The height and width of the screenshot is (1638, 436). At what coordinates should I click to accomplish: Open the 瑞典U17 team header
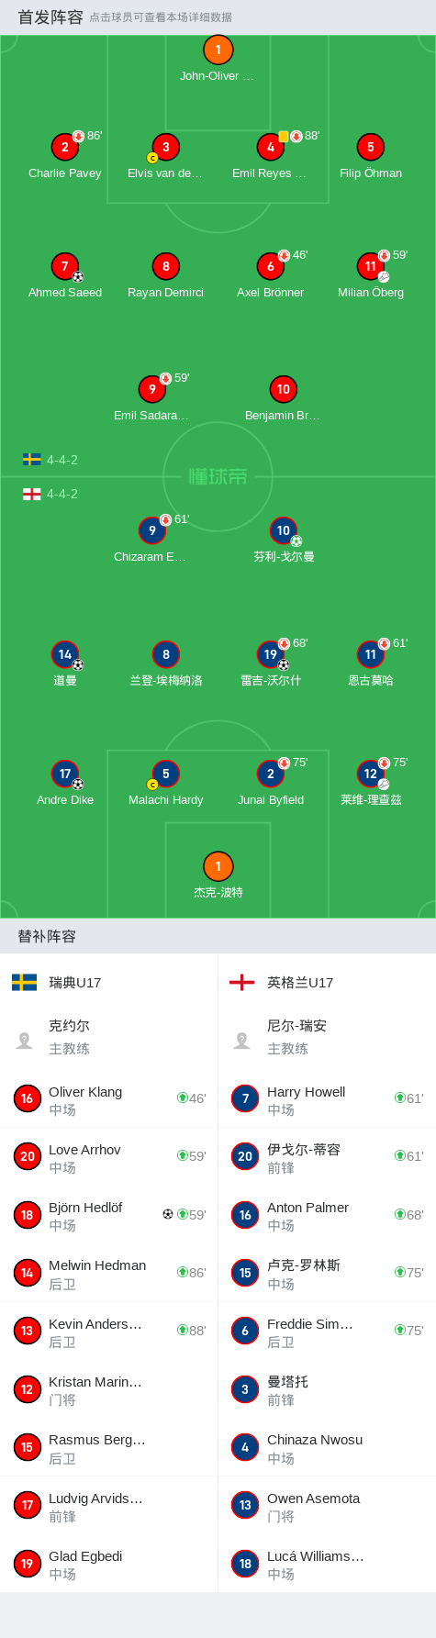pyautogui.click(x=108, y=983)
